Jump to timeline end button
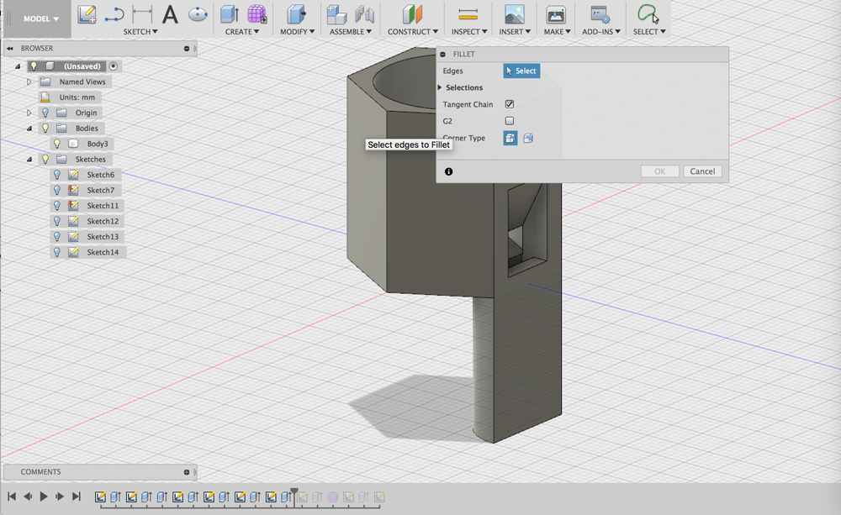 click(x=77, y=497)
